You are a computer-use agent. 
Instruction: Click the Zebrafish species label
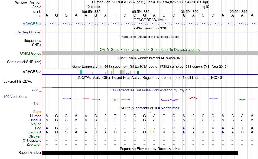34,144
